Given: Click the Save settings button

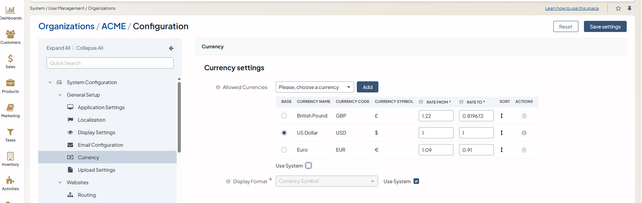Looking at the screenshot, I should tap(605, 27).
